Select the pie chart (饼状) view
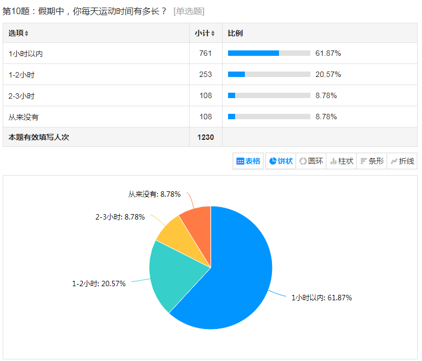This screenshot has width=422, height=361. 281,161
